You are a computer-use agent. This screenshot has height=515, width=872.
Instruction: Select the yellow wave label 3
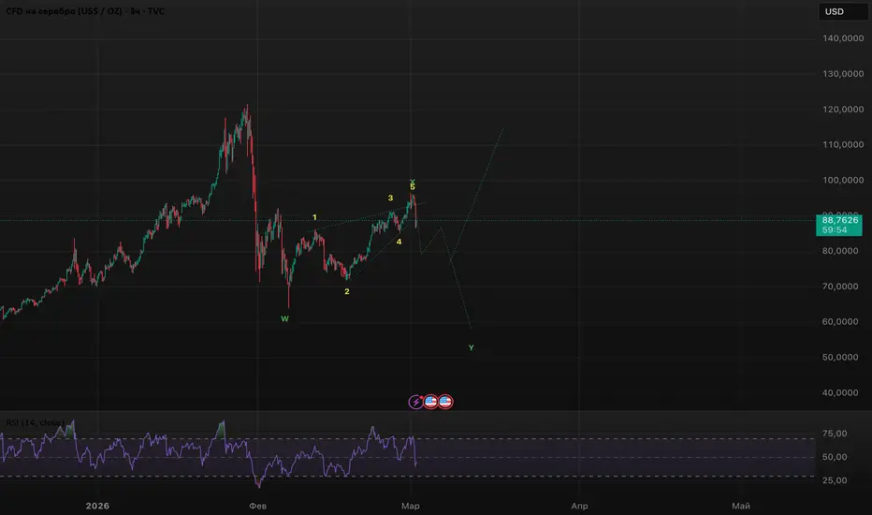[390, 199]
